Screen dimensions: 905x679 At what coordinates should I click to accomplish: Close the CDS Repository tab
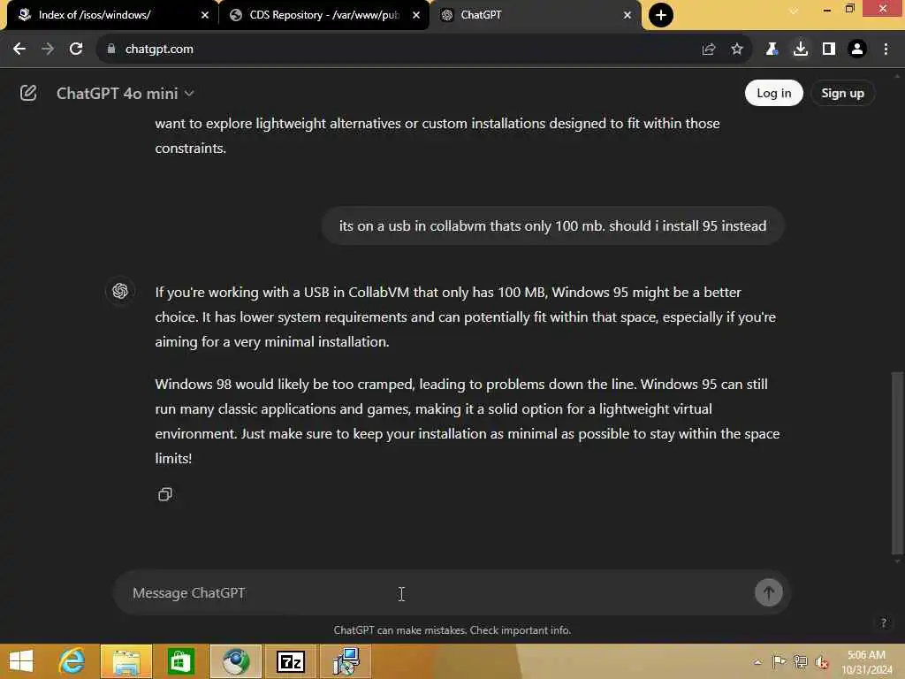pos(416,15)
